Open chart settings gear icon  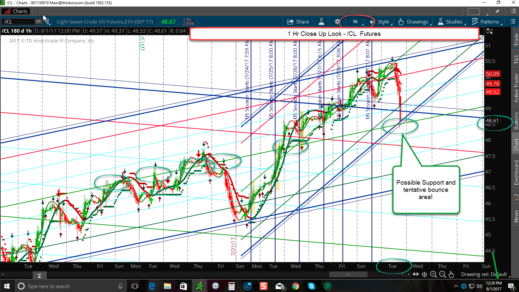(x=337, y=22)
